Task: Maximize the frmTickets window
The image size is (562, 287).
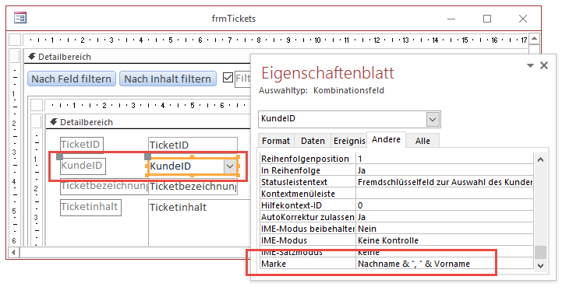Action: pos(487,19)
